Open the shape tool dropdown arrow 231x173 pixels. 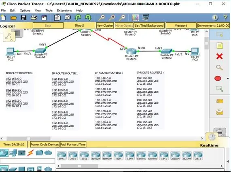point(228,79)
